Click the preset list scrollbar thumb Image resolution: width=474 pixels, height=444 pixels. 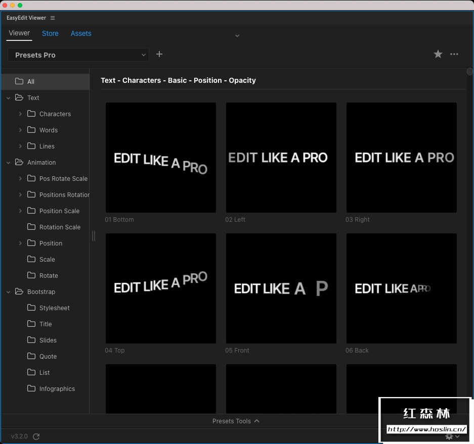[470, 71]
